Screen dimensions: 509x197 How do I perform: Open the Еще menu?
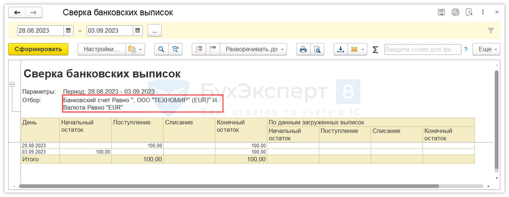(486, 49)
